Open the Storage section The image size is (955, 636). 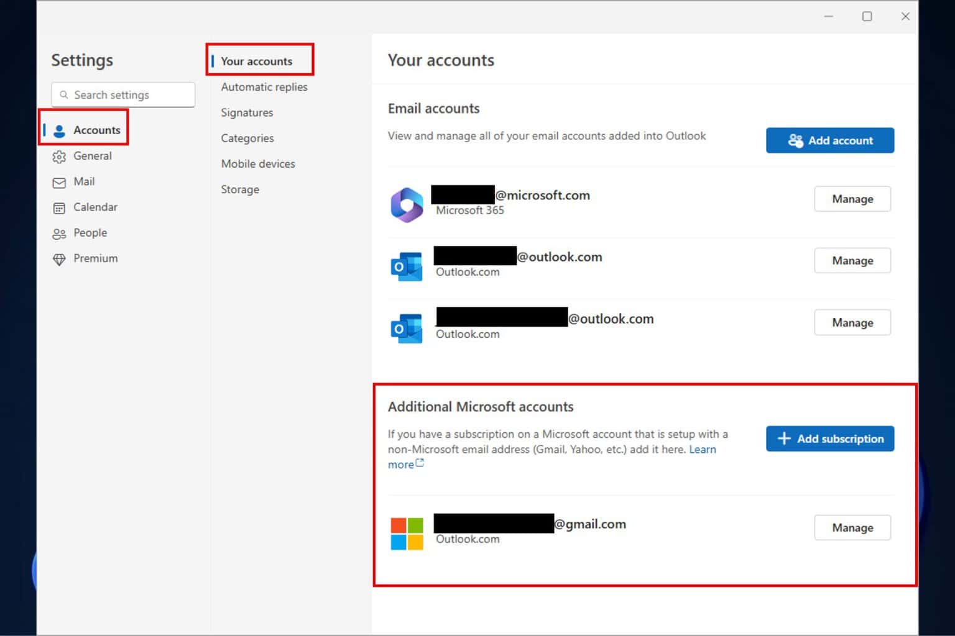240,189
